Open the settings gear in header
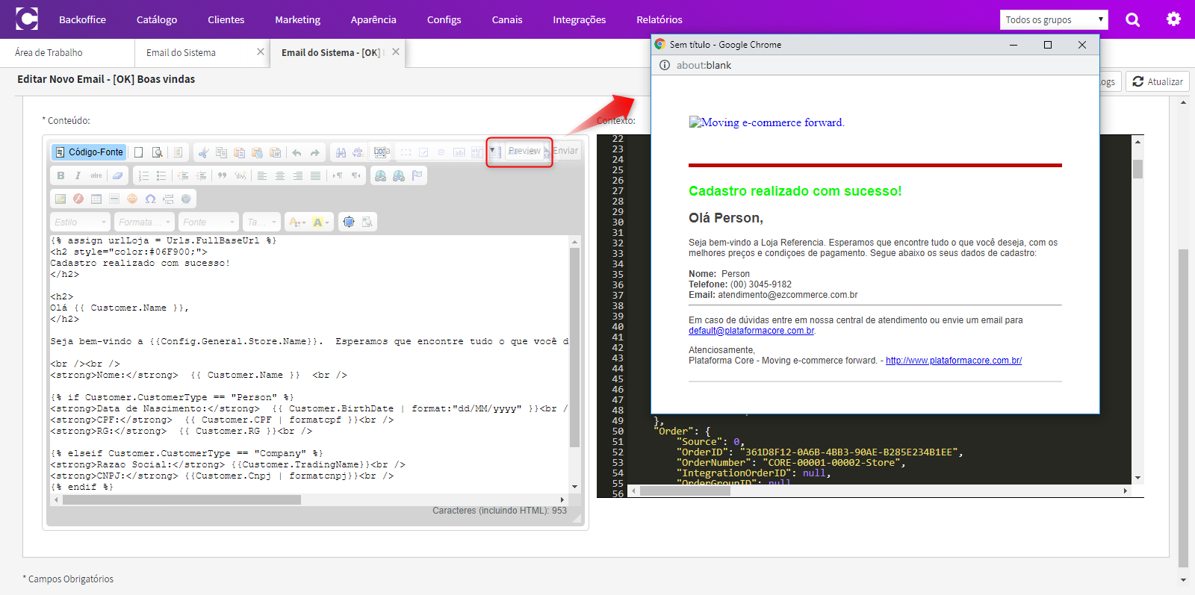This screenshot has height=595, width=1195. click(1174, 19)
